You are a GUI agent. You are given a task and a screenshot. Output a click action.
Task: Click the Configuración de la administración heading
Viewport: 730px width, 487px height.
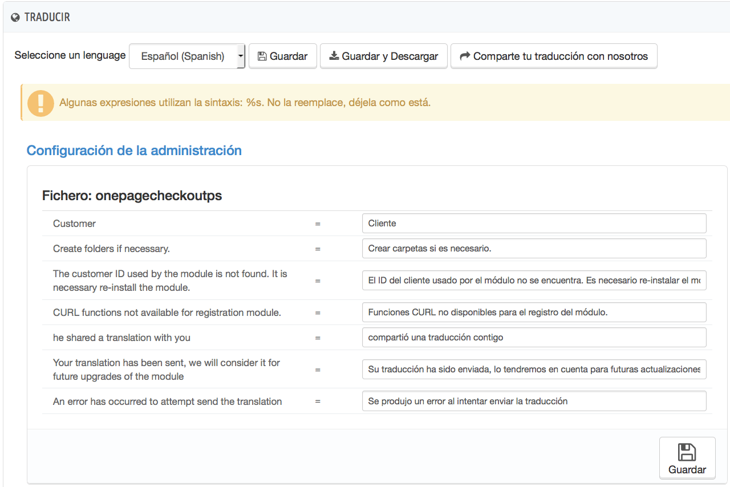pos(134,151)
